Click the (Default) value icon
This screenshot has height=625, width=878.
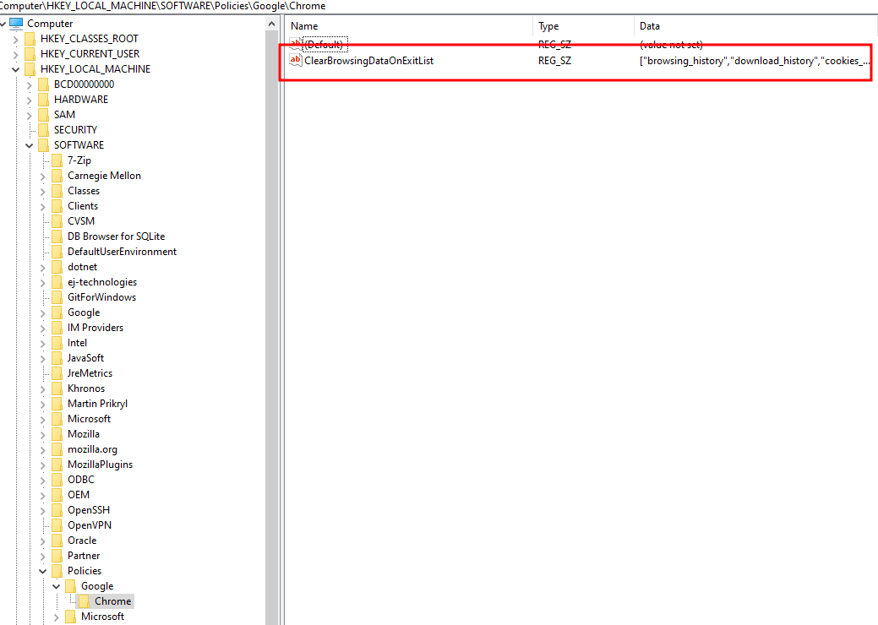pyautogui.click(x=296, y=45)
